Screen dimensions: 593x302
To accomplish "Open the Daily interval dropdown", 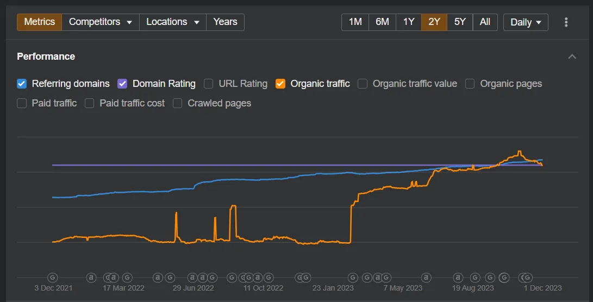I will [525, 22].
